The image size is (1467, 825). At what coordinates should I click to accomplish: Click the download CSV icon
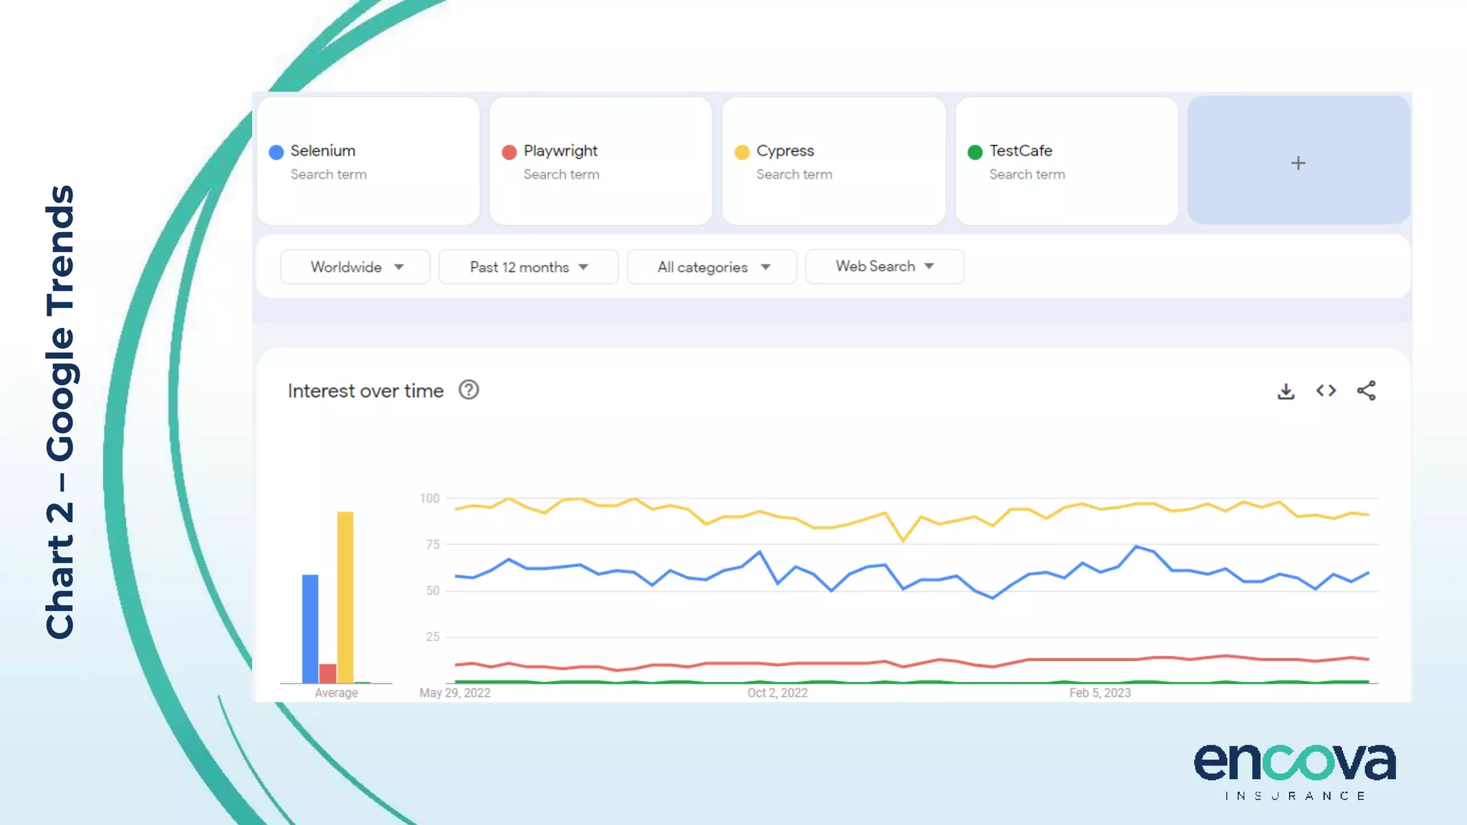pos(1286,391)
